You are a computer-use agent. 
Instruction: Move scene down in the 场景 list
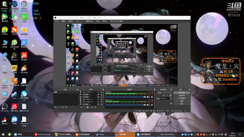click(x=66, y=107)
